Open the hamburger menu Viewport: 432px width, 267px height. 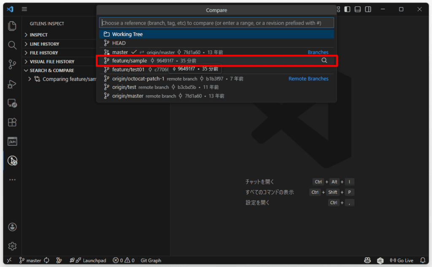pos(24,9)
